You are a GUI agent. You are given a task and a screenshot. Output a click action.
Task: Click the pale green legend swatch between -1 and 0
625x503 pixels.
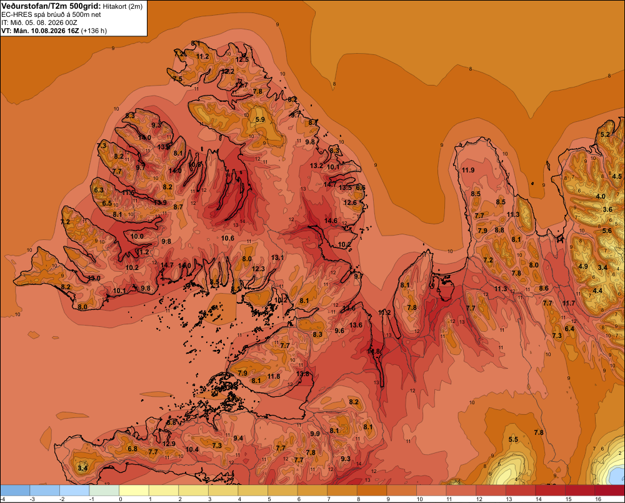(104, 491)
